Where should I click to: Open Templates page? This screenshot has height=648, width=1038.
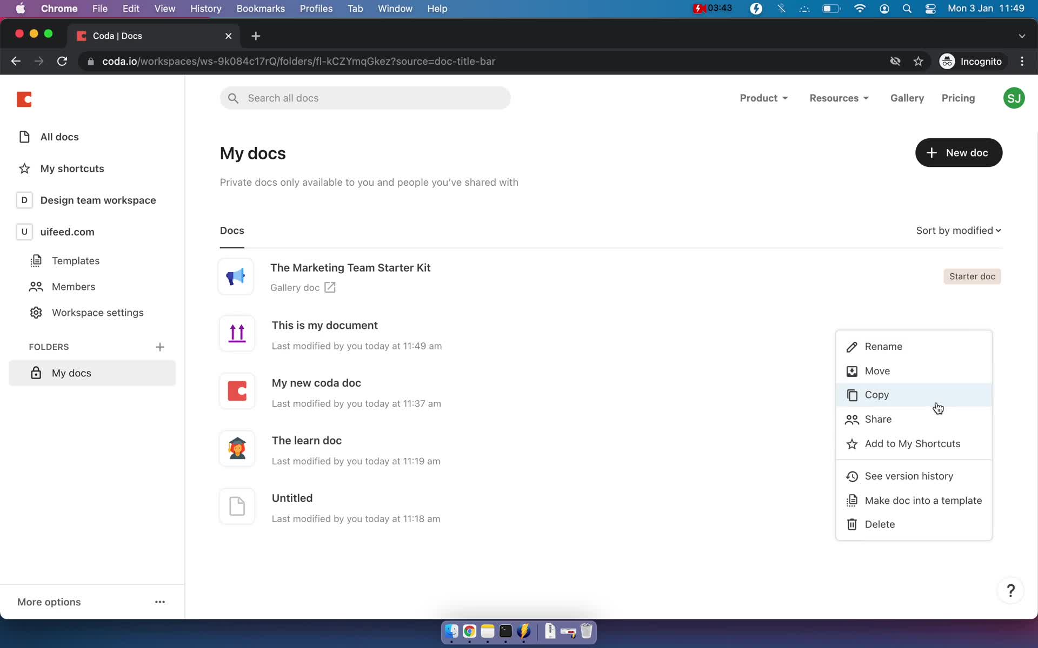click(75, 261)
